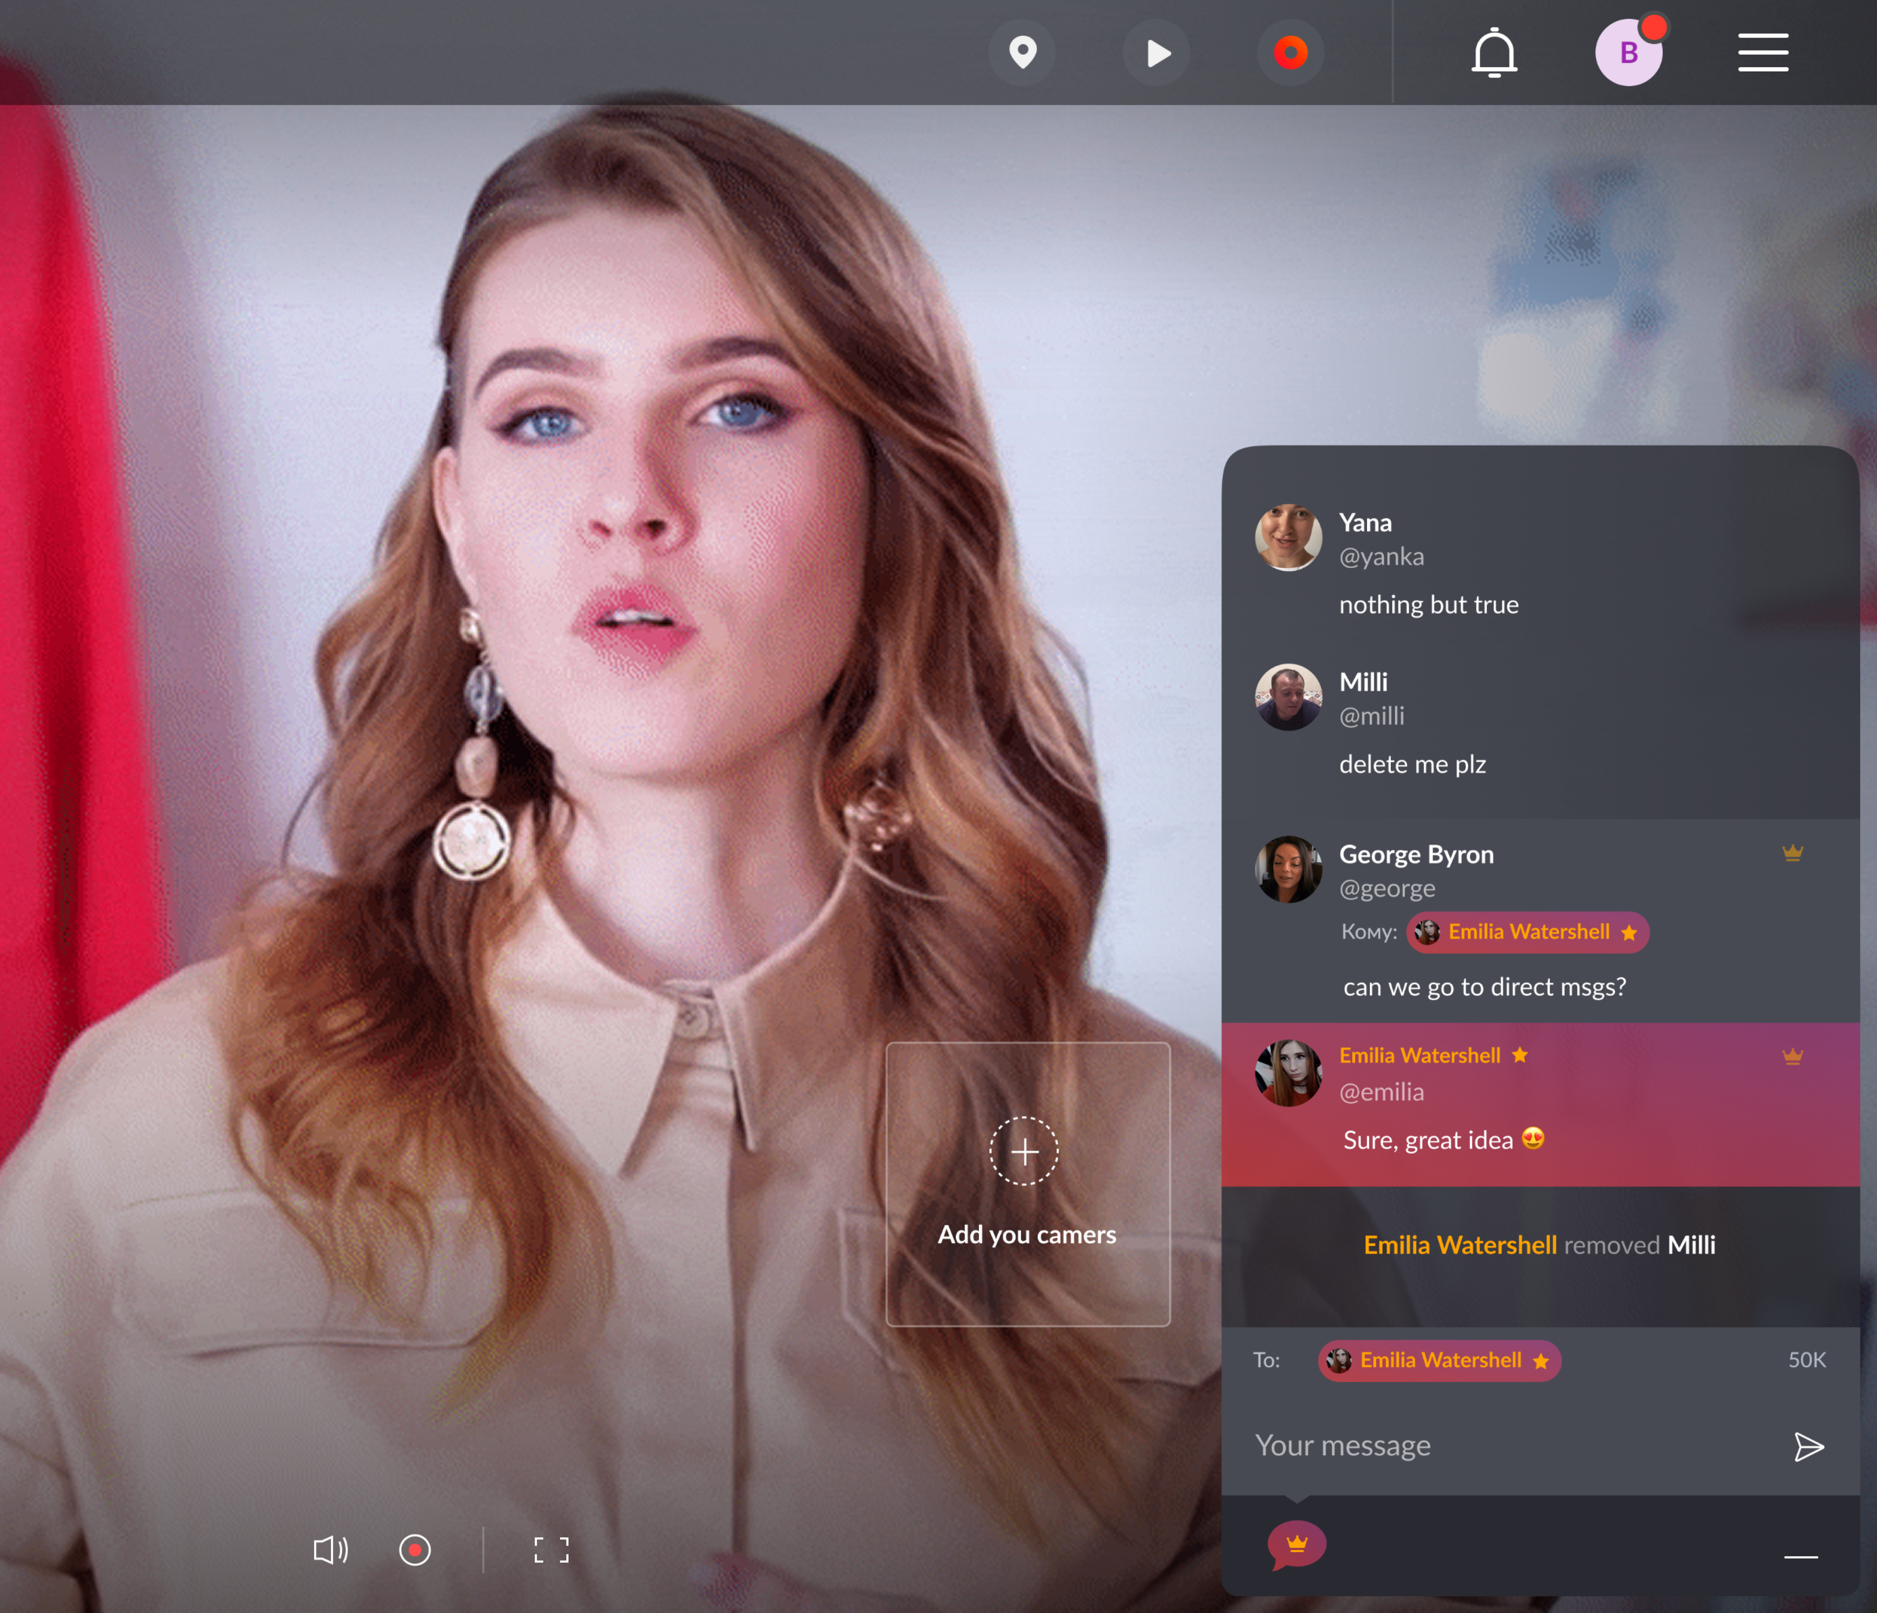Click the '50K' counter in message area
Viewport: 1877px width, 1613px height.
(1807, 1359)
